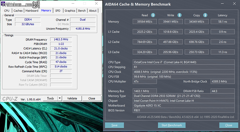Click Memory Type Dual Channel DDR4-2933 field
The image size is (240, 132).
point(184,96)
